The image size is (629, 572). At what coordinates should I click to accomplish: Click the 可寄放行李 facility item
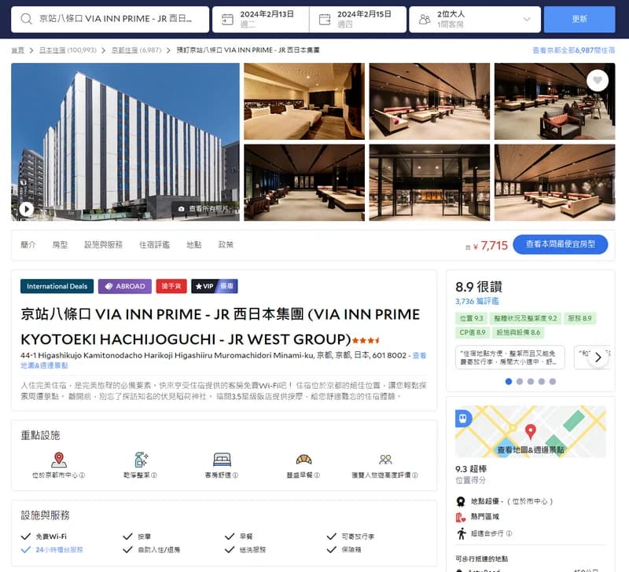point(351,537)
